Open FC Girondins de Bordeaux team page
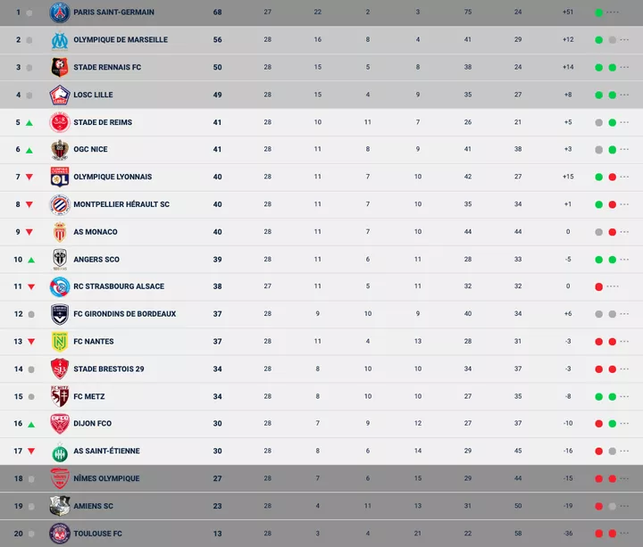Image resolution: width=643 pixels, height=547 pixels. click(124, 314)
